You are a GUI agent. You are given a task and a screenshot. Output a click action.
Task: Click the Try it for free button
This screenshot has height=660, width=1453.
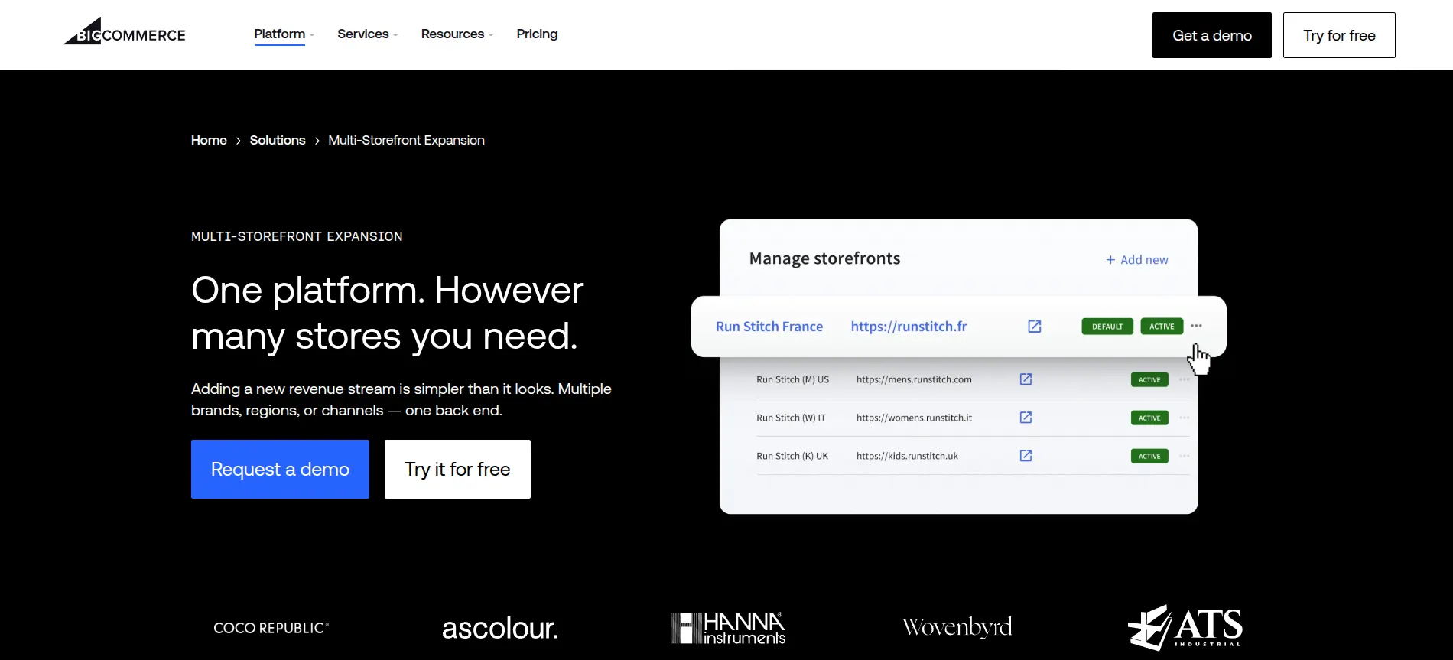[457, 469]
